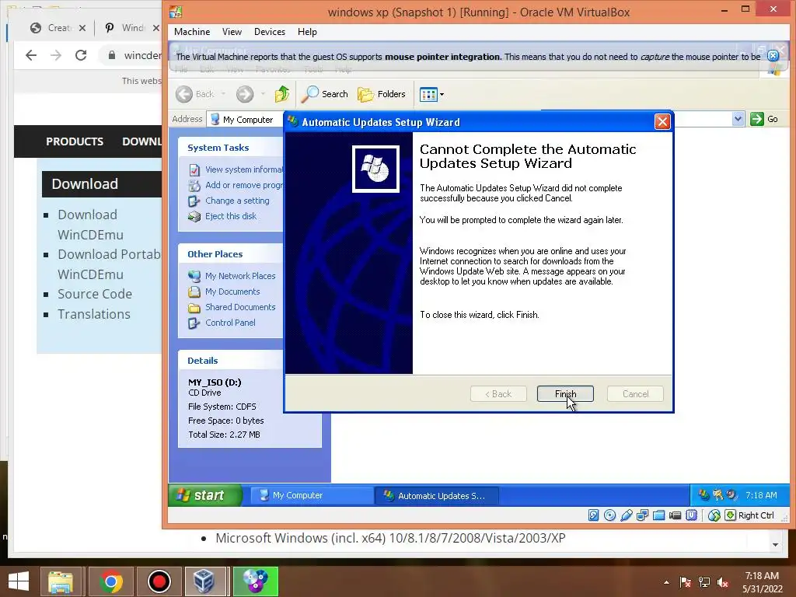This screenshot has width=796, height=597.
Task: Click the VirtualBox cube icon on host taskbar
Action: tap(204, 581)
